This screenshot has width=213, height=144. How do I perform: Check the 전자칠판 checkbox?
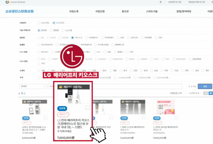(142, 38)
